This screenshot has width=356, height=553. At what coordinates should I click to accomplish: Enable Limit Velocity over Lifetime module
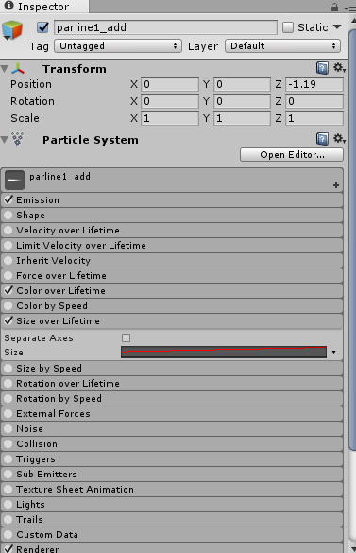(x=8, y=246)
